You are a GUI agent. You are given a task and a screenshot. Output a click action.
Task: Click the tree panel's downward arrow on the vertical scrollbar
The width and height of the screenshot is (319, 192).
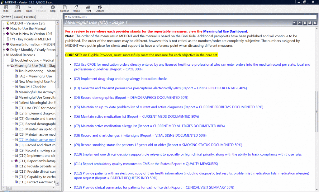click(57, 184)
